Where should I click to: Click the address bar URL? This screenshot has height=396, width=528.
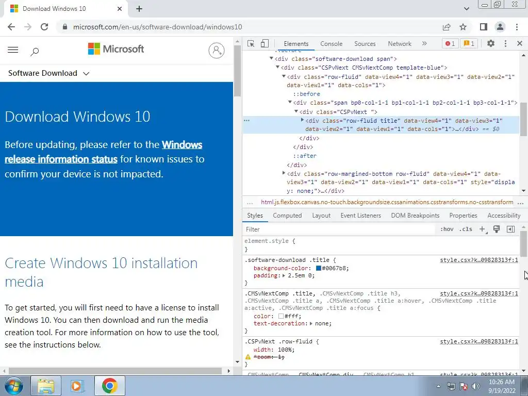pos(158,27)
